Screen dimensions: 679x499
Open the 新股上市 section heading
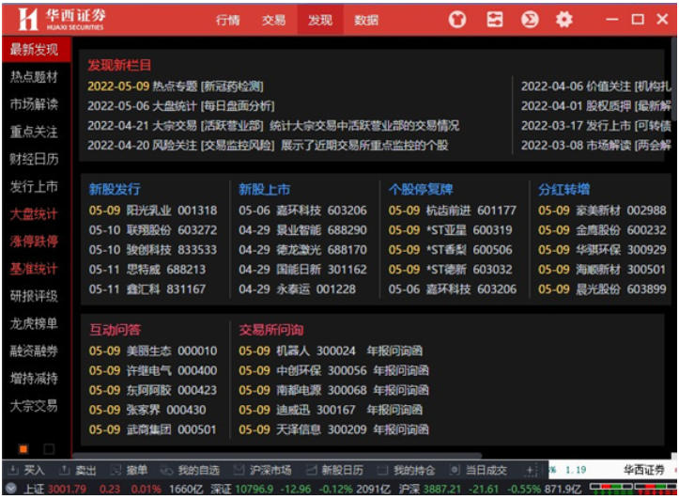click(264, 189)
